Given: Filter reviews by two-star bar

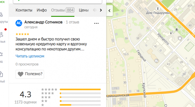Looking at the screenshot, I should pyautogui.click(x=80, y=101).
